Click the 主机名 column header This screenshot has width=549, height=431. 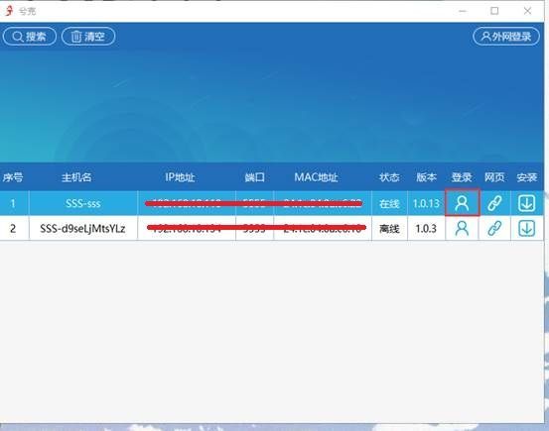76,177
